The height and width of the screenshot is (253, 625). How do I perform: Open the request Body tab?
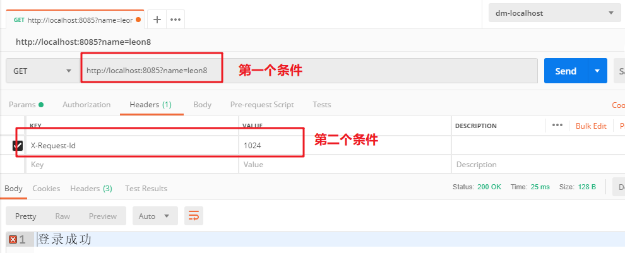click(x=202, y=105)
